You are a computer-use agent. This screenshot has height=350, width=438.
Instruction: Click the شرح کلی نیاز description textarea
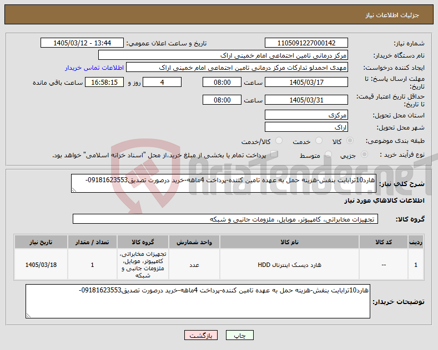tap(224, 183)
